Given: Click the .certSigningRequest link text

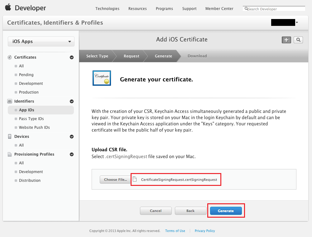Looking at the screenshot, I should (x=126, y=157).
